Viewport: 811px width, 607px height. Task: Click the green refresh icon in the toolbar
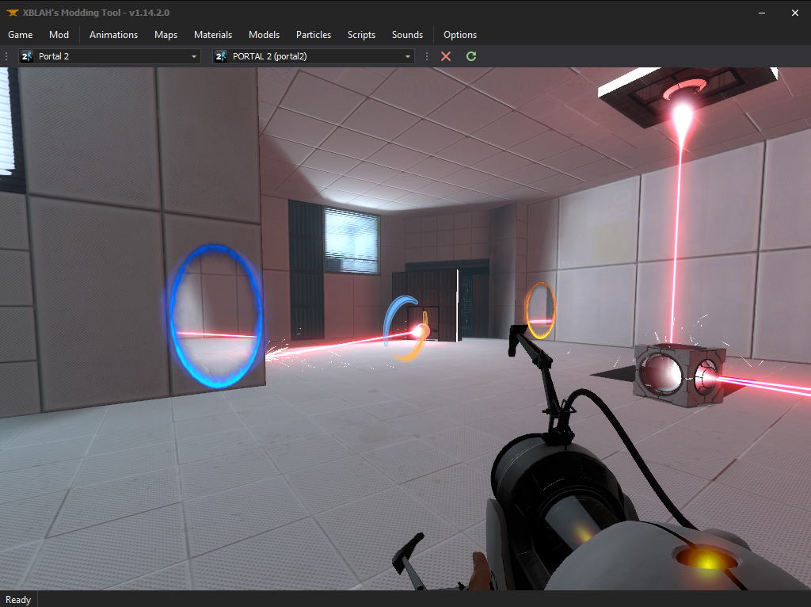pos(470,56)
